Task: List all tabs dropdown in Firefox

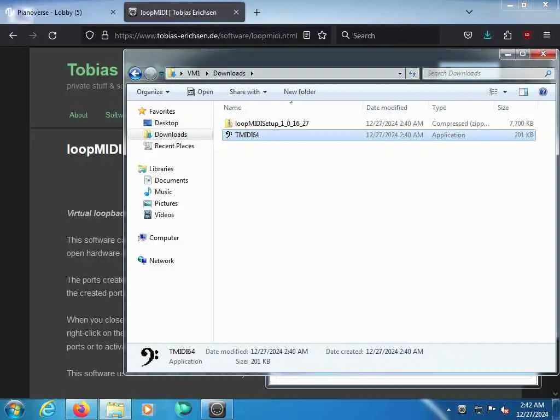Action: [469, 13]
